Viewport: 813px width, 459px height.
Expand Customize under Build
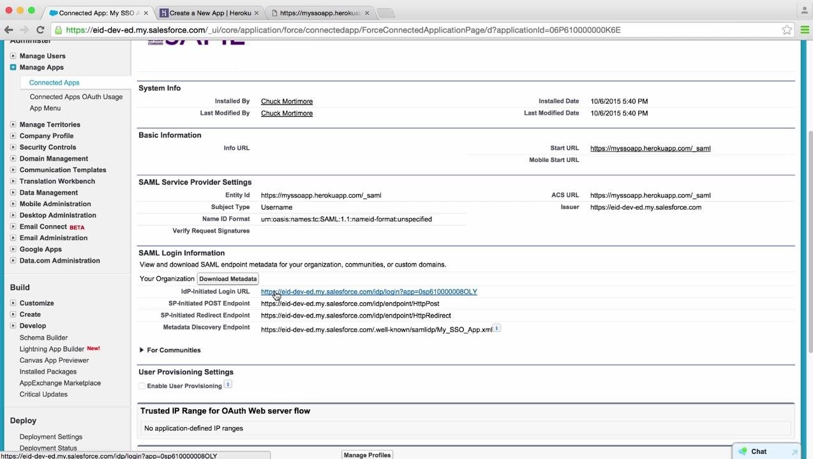point(13,303)
